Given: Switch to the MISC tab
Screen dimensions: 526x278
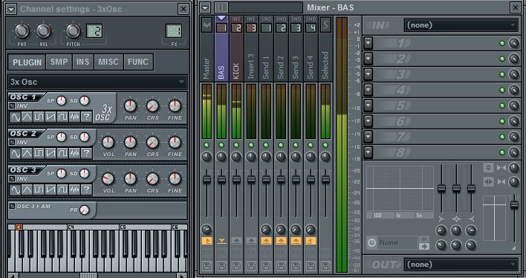Looking at the screenshot, I should coord(108,62).
